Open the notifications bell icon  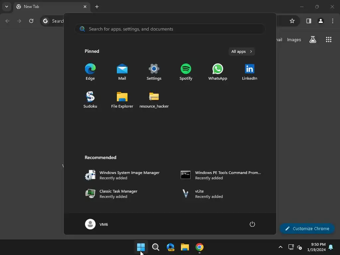[x=331, y=247]
